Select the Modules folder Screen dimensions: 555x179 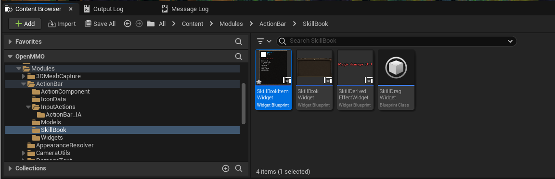pos(122,69)
